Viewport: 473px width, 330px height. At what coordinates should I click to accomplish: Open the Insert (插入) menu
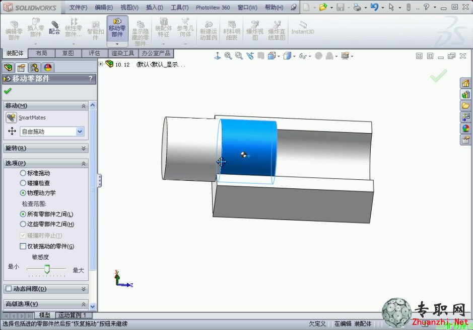tap(155, 7)
